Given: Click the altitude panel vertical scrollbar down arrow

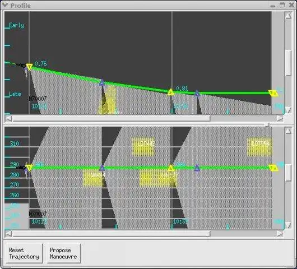Looking at the screenshot, I should [288, 225].
